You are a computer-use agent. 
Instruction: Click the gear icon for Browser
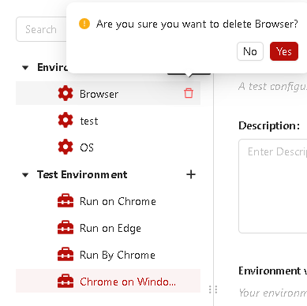point(66,93)
